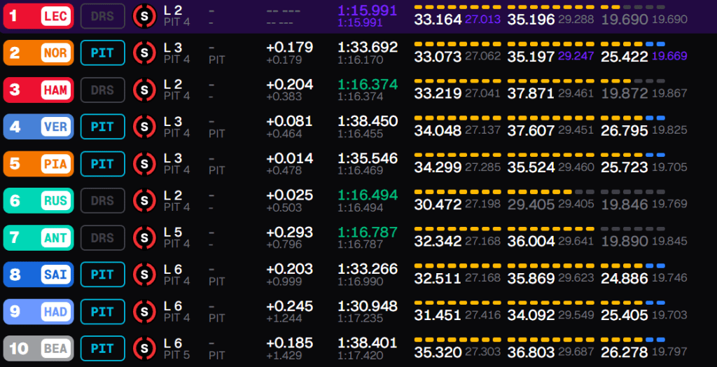
Task: Click the DRS indicator in ANT's row
Action: click(x=103, y=237)
